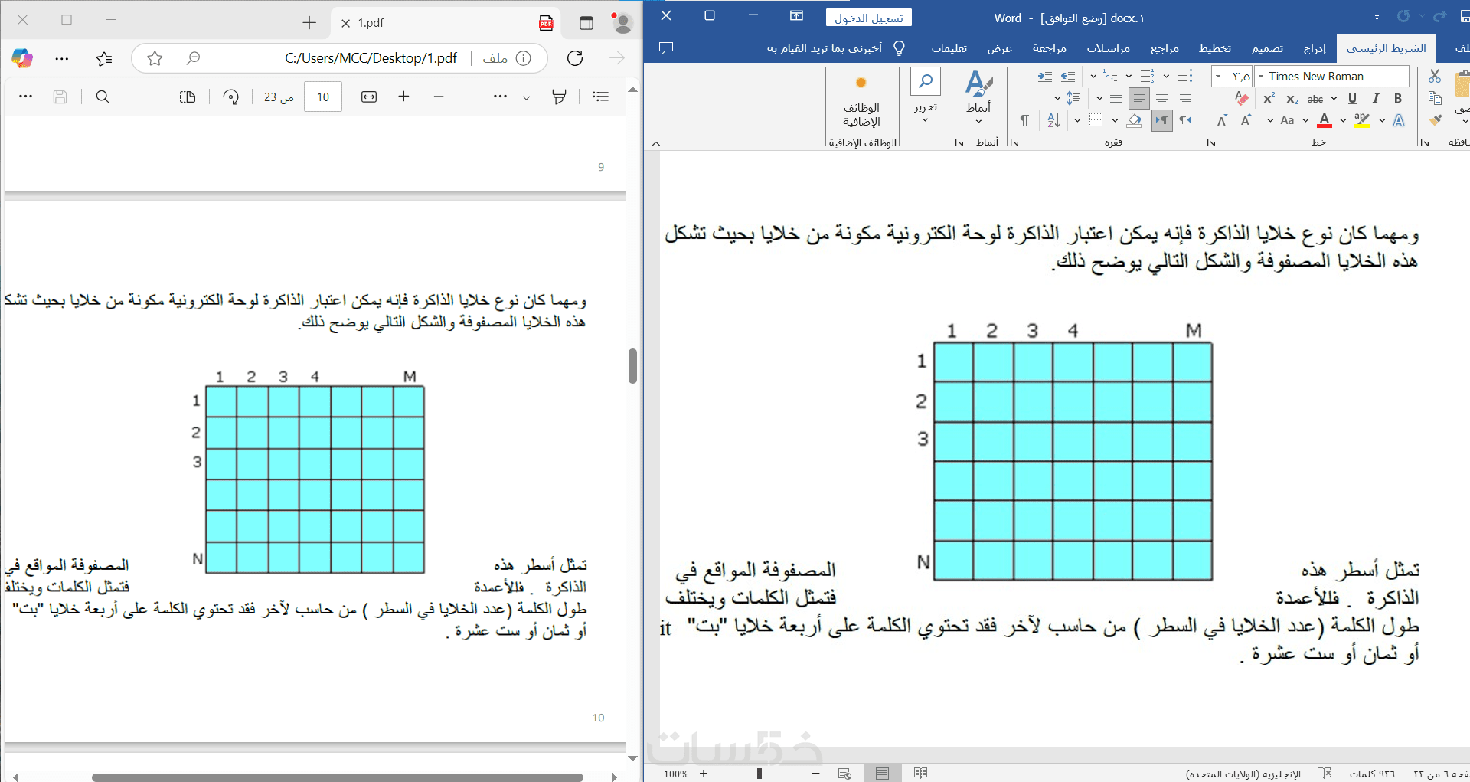Click the Line Spacing icon
This screenshot has width=1470, height=782.
click(x=1073, y=98)
